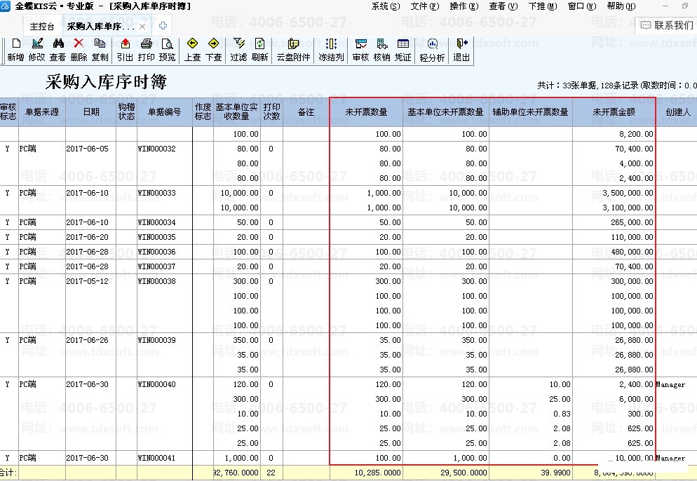Image resolution: width=697 pixels, height=481 pixels.
Task: Open the 帮助(H) menu
Action: 621,6
